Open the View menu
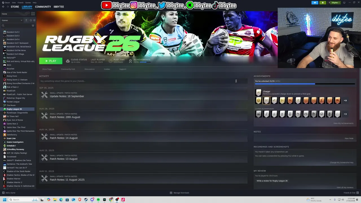The image size is (361, 203). point(14,3)
